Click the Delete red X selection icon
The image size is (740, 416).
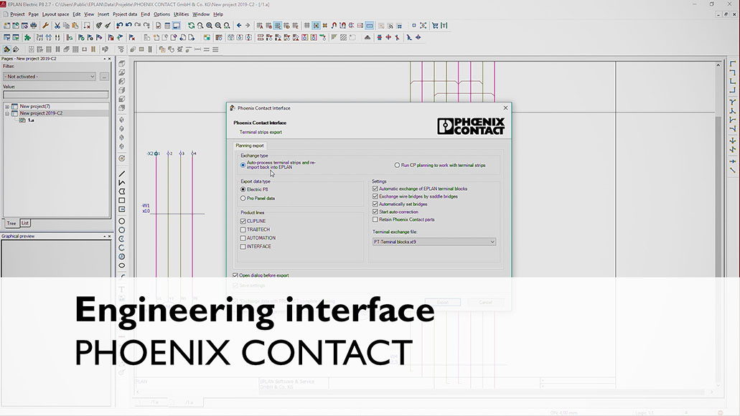[87, 26]
